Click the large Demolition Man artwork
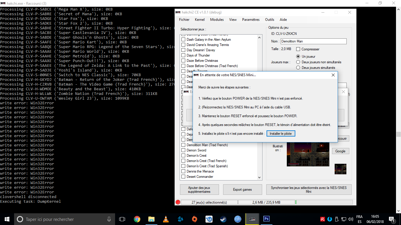The height and width of the screenshot is (225, 401). click(x=308, y=154)
